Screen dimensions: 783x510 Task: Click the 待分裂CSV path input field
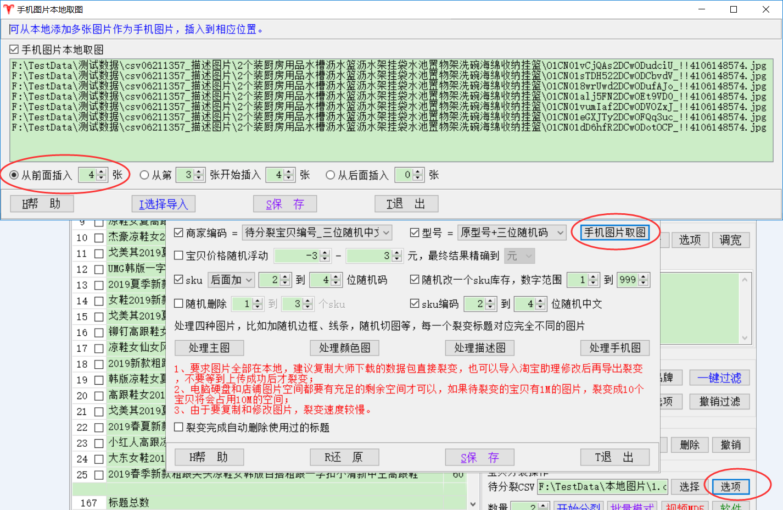coord(602,487)
